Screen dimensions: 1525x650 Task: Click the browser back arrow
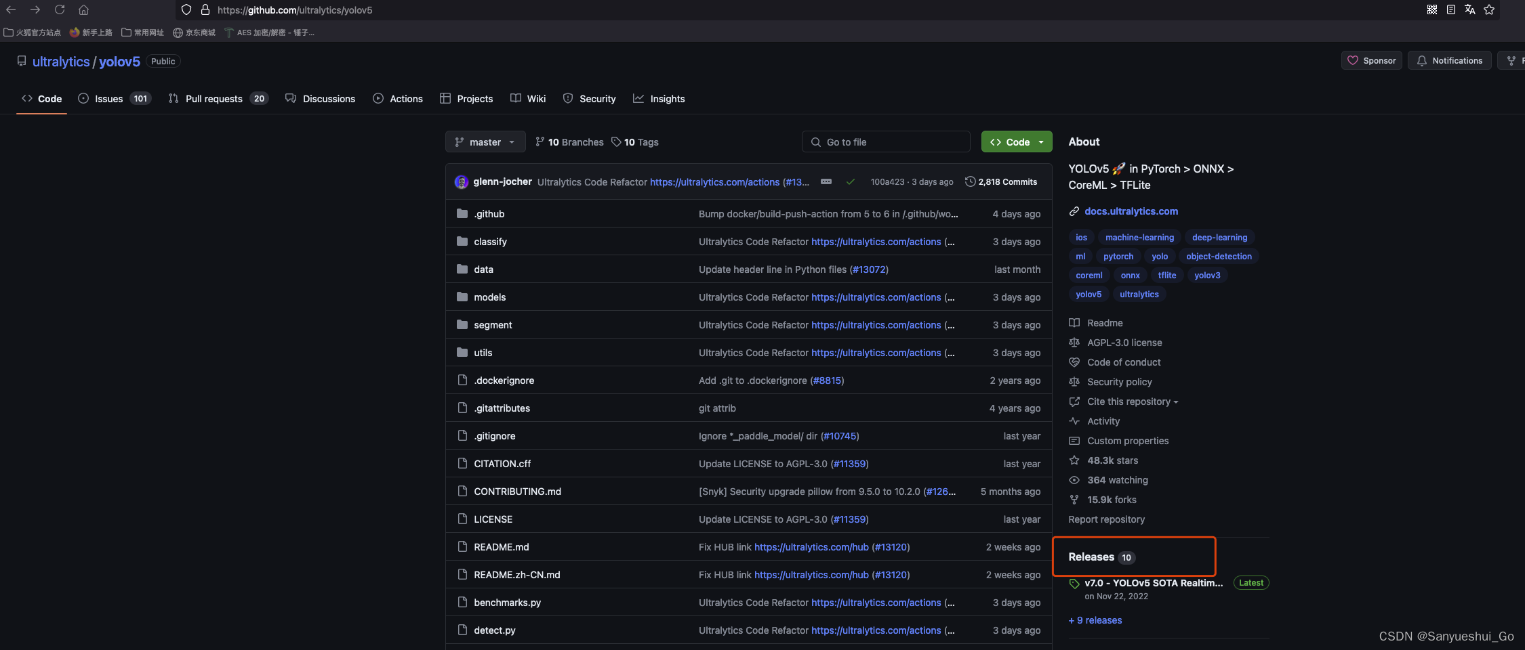[11, 9]
